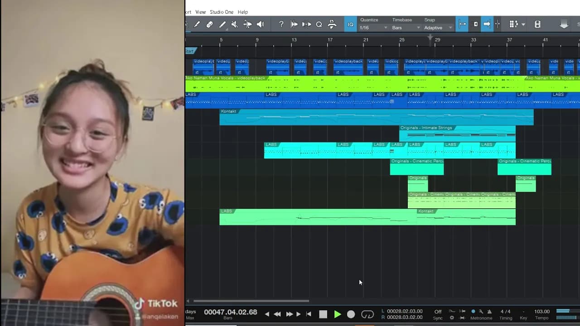Click the download arrow icon in toolbar

tap(564, 24)
